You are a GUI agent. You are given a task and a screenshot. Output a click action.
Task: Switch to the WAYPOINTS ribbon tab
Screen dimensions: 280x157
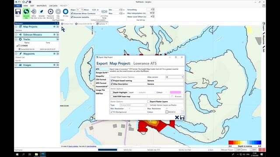tap(42, 6)
